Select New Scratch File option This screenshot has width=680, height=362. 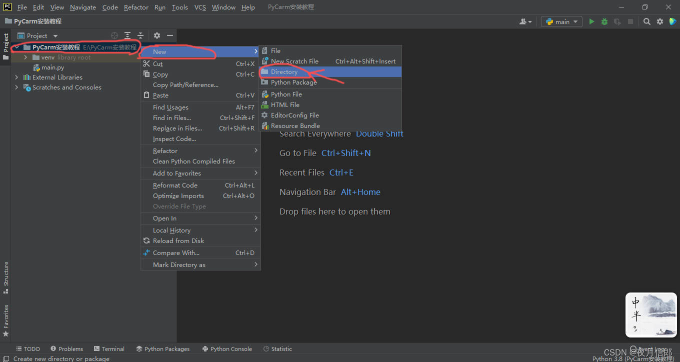[x=330, y=61]
